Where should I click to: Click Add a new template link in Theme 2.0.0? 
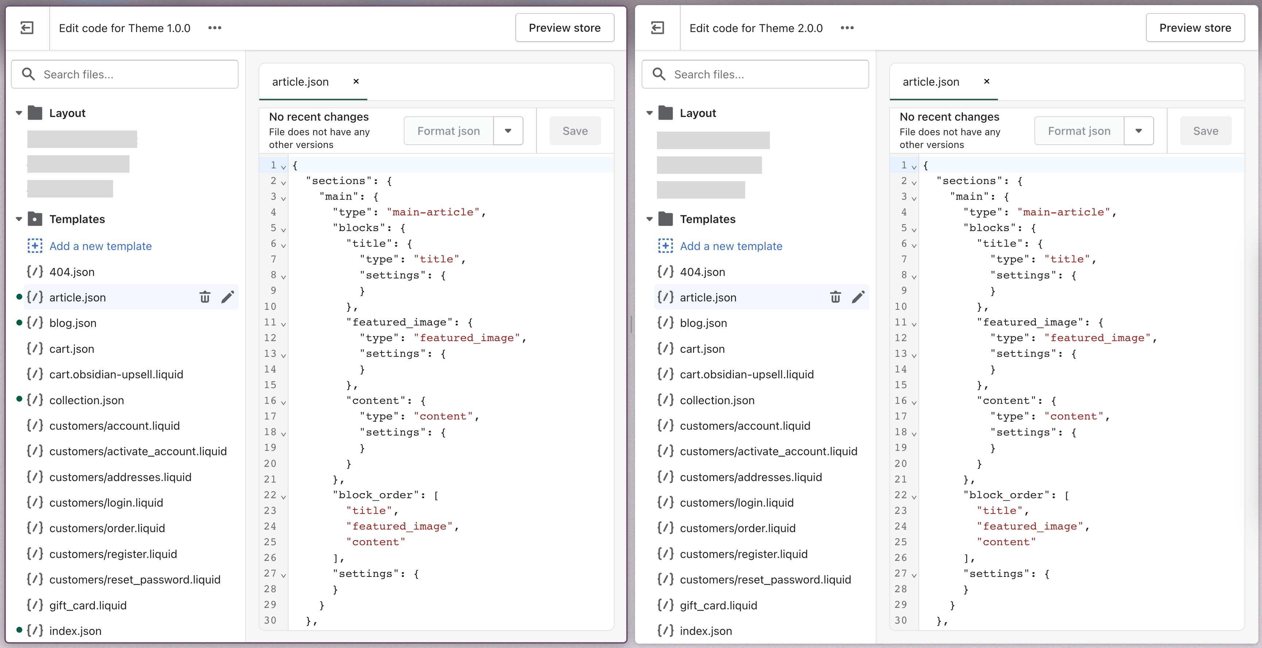(731, 246)
